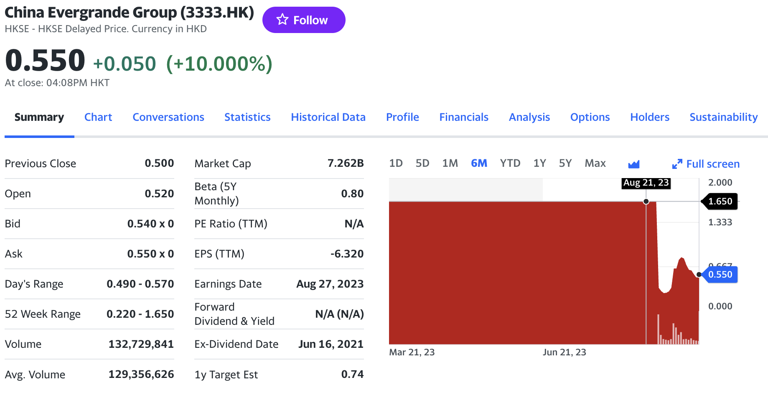View the Holders tab
This screenshot has height=403, width=768.
coord(650,117)
